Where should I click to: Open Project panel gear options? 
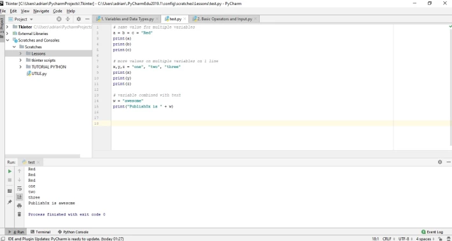[79, 19]
